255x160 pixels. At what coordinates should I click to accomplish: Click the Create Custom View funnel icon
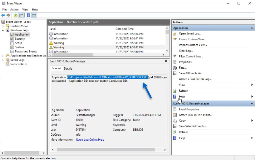(x=175, y=39)
